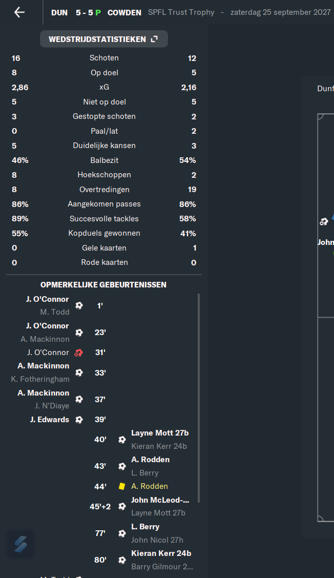This screenshot has width=334, height=578.
Task: Select player J. O'Connor at 23'
Action: pos(47,326)
